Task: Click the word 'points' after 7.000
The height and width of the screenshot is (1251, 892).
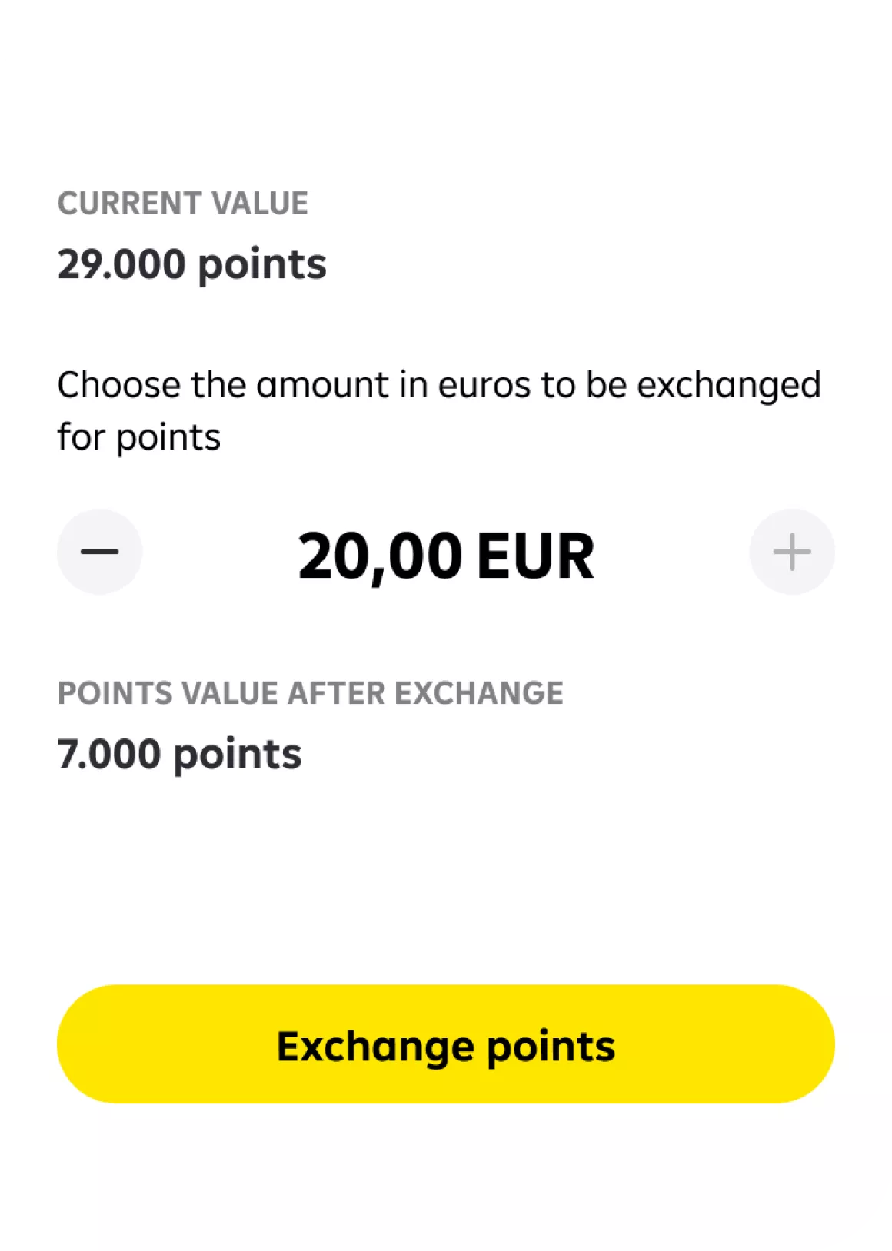Action: coord(237,755)
